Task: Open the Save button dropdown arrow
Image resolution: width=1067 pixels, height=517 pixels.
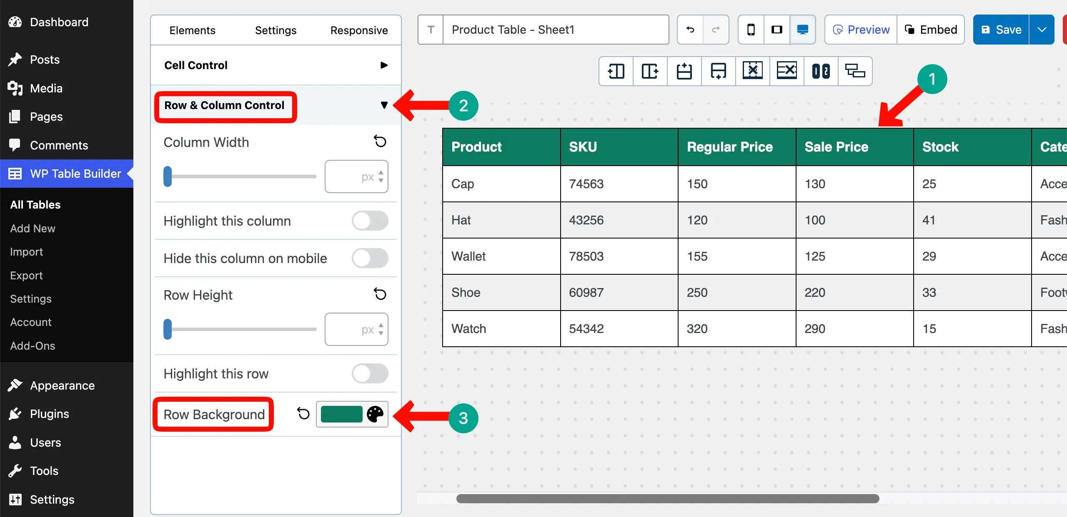Action: [1042, 30]
